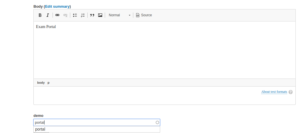
Task: Place cursor on the Exam Portal text
Action: tap(46, 27)
